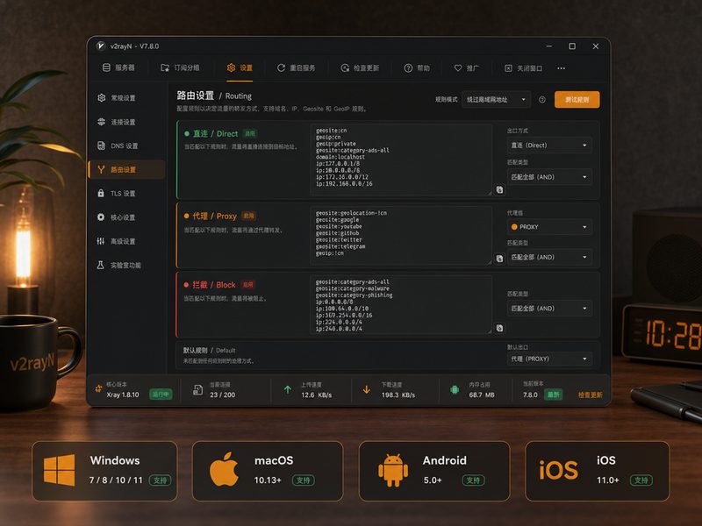Click 检查更新 in the top toolbar

(360, 68)
